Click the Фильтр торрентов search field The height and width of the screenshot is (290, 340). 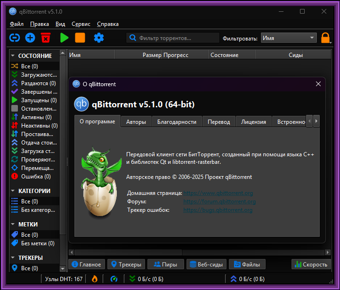pyautogui.click(x=173, y=38)
